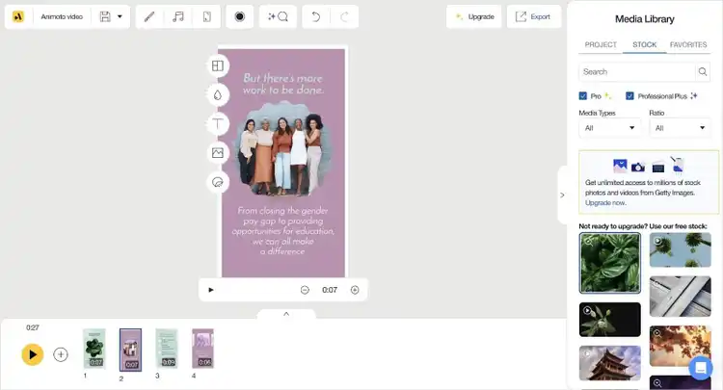This screenshot has width=723, height=390.
Task: Toggle the Professional Plus checkbox
Action: tap(629, 95)
